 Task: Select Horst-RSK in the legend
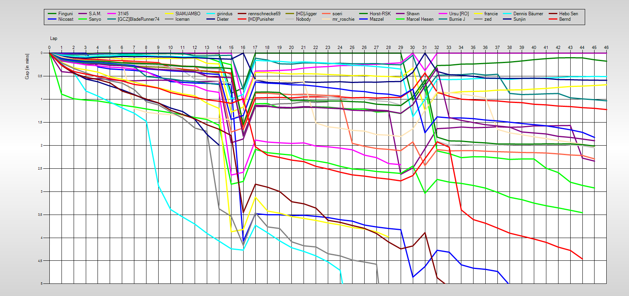pos(380,14)
